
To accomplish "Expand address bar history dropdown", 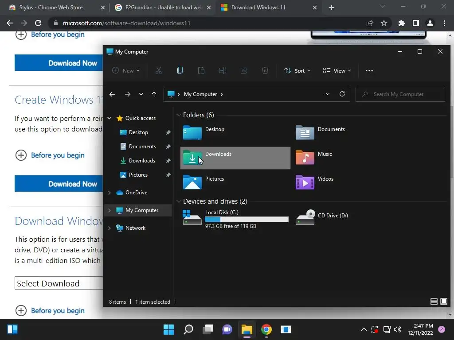I will pos(328,94).
